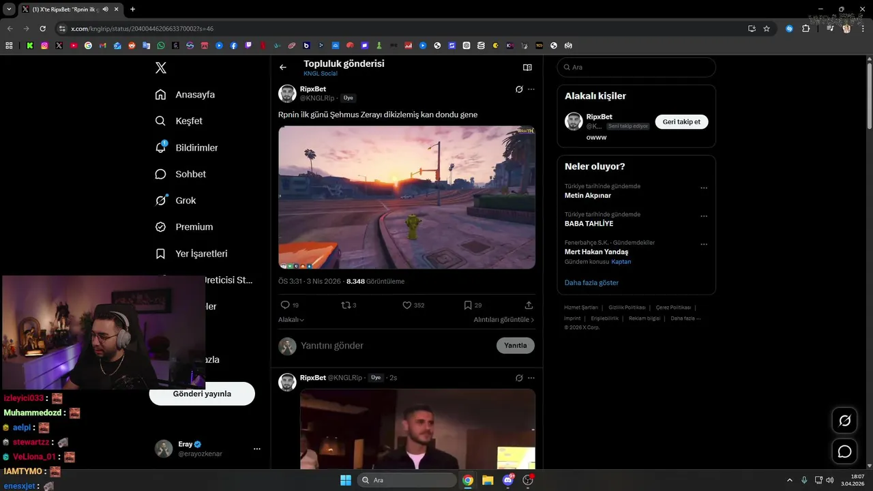873x491 pixels.
Task: Click the taskbar Ara search box
Action: [x=407, y=480]
